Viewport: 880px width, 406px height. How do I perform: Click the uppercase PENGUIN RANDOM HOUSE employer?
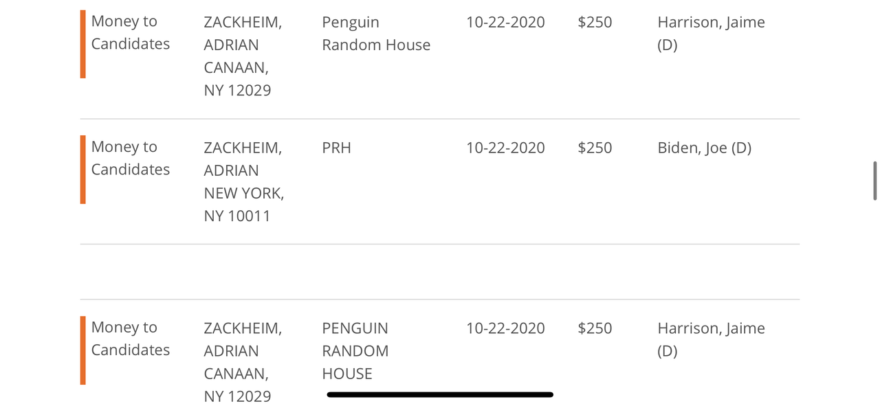(355, 351)
